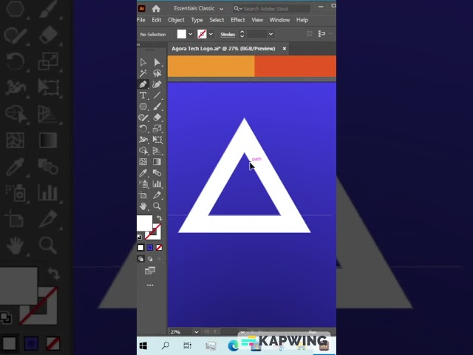Select the Selection tool arrow
473x355 pixels.
[x=143, y=62]
